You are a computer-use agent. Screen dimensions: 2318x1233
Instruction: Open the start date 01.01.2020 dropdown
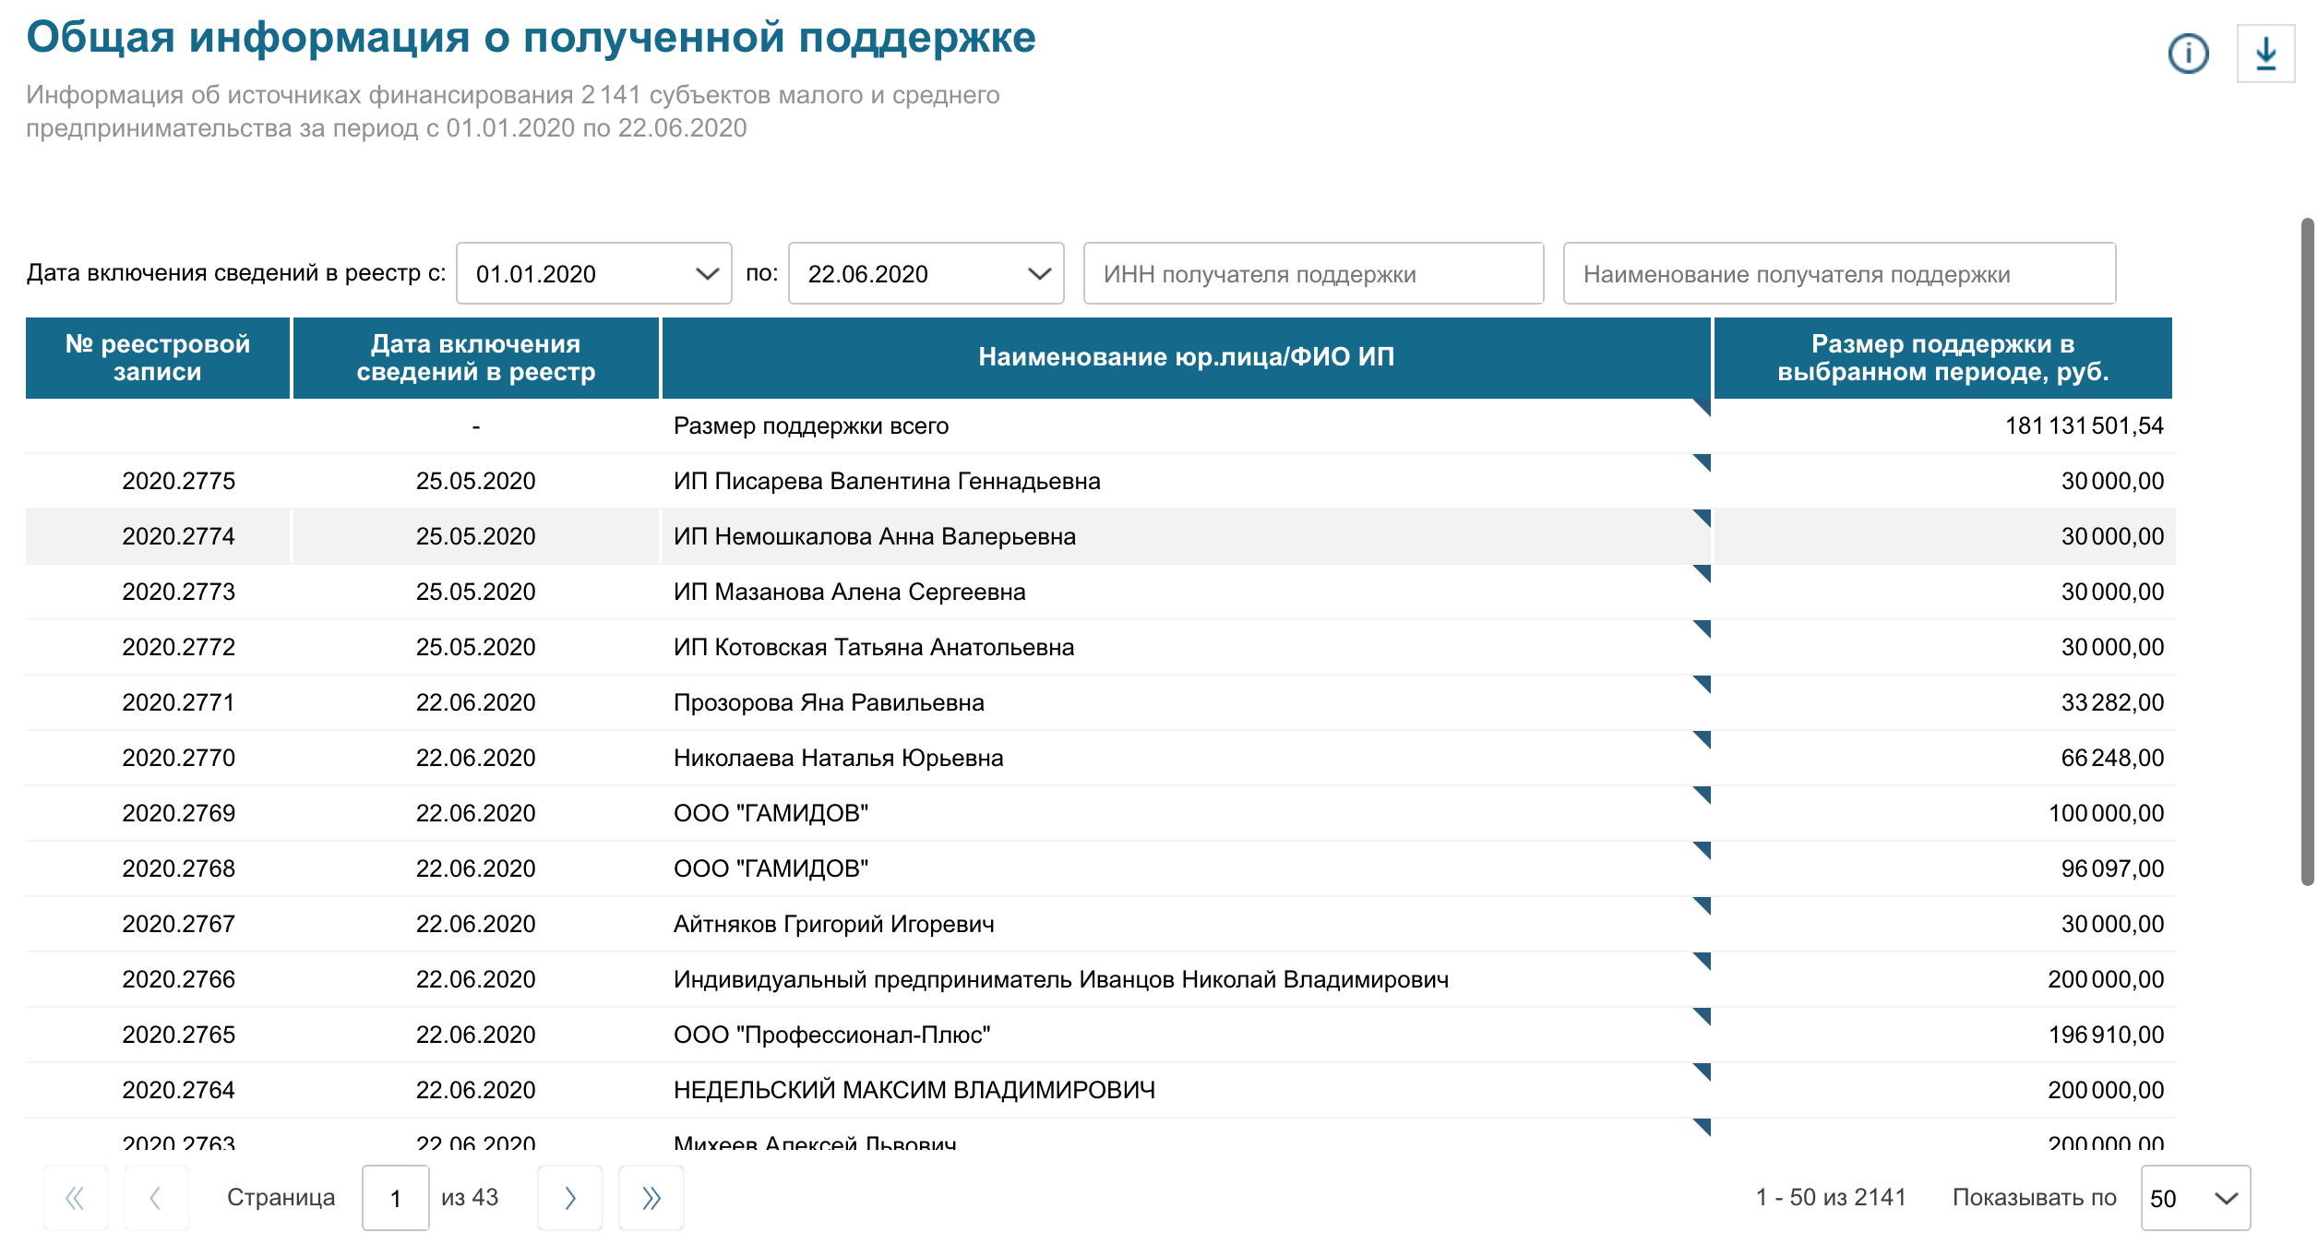[x=594, y=273]
